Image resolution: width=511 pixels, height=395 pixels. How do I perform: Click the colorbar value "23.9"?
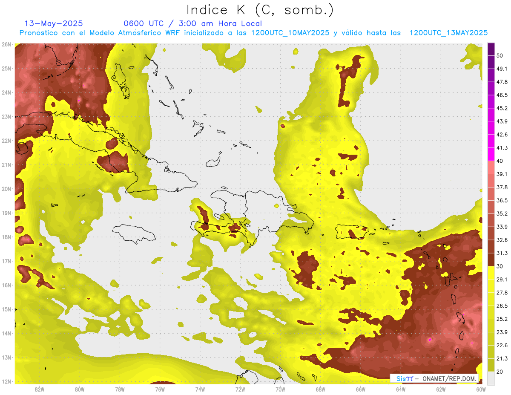[502, 332]
